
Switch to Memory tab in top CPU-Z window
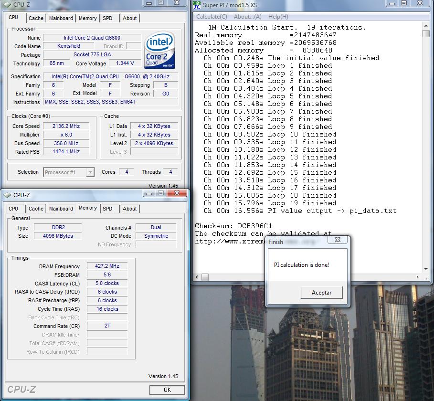(88, 18)
